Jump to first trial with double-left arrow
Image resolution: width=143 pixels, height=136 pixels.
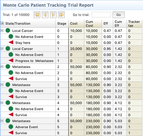pyautogui.click(x=37, y=15)
